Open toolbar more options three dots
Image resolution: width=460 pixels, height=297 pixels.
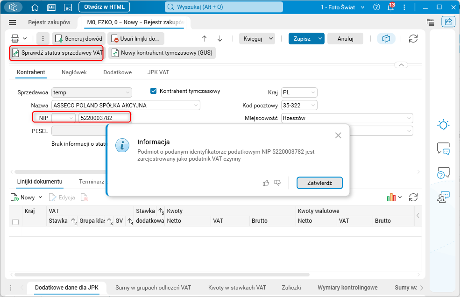pyautogui.click(x=43, y=38)
